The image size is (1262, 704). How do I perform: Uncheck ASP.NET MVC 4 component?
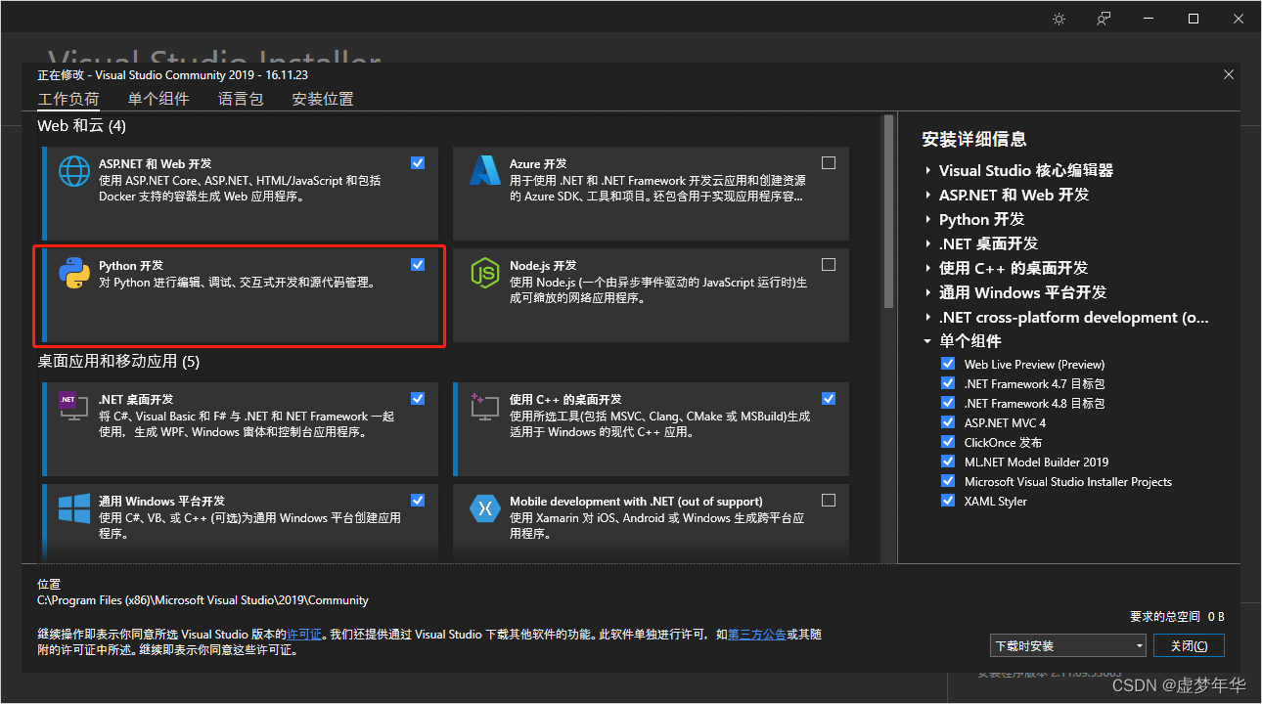pos(947,422)
